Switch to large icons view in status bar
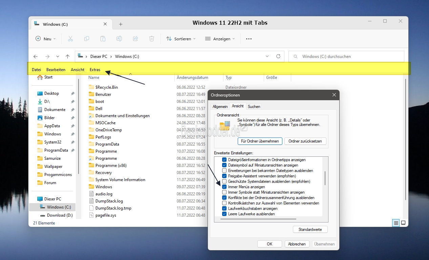Viewport: 429px width, 260px height. pos(403,223)
